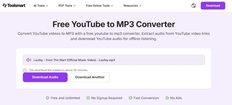The height and width of the screenshot is (105, 232).
Task: Click the checkmark icon next to No Signup Required
Action: pyautogui.click(x=88, y=98)
